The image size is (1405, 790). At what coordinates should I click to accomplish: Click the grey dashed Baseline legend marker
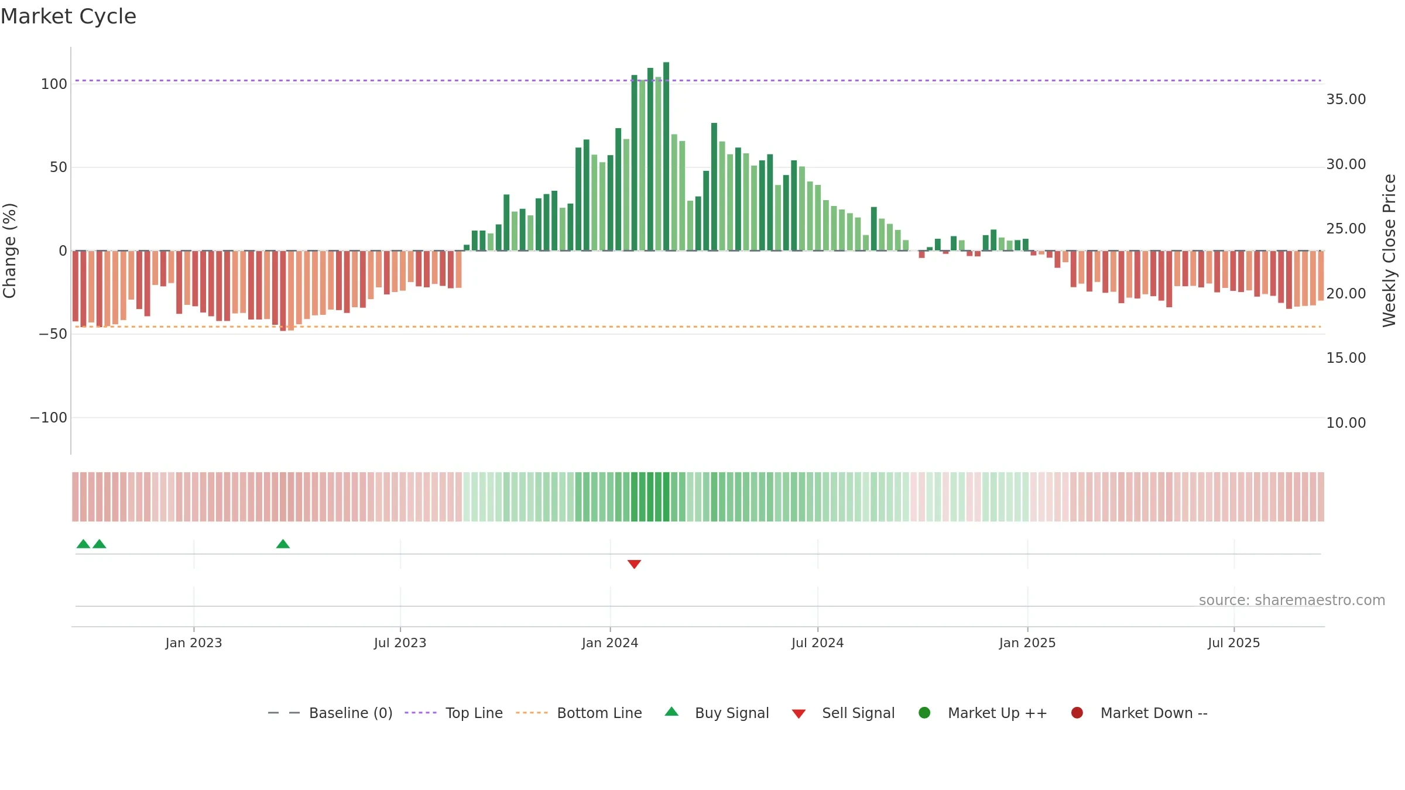tap(284, 713)
